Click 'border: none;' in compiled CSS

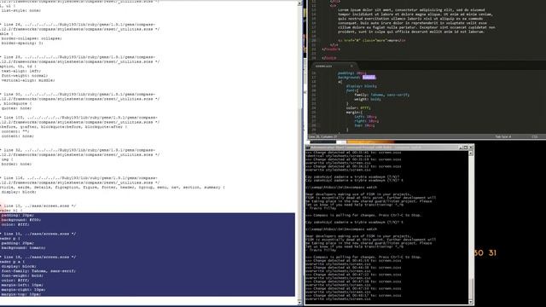(17, 164)
